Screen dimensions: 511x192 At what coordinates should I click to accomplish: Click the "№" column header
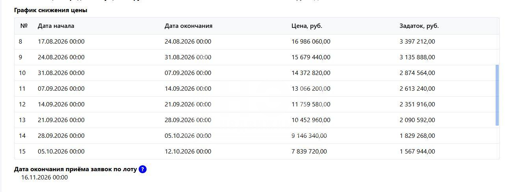pyautogui.click(x=24, y=26)
